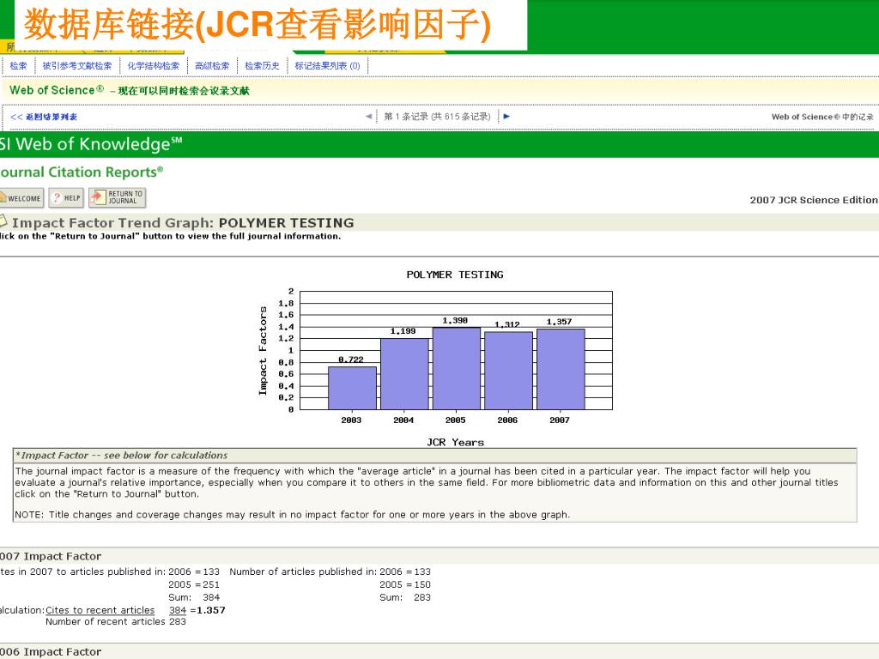Open 被引参考文献检索 tab

tap(77, 65)
